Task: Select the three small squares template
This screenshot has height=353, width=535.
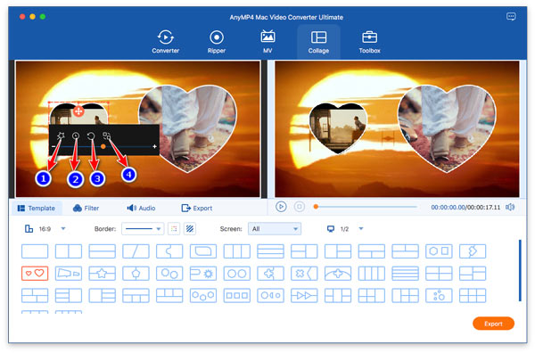Action: click(x=237, y=296)
